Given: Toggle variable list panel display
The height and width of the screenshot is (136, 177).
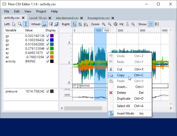Looking at the screenshot, I should 157,24.
